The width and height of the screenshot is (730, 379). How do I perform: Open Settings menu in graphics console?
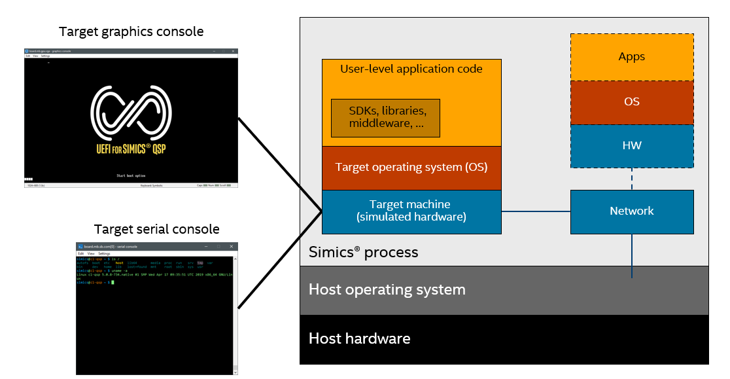(x=45, y=56)
